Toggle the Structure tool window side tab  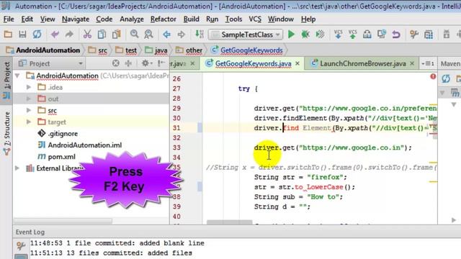tap(6, 132)
